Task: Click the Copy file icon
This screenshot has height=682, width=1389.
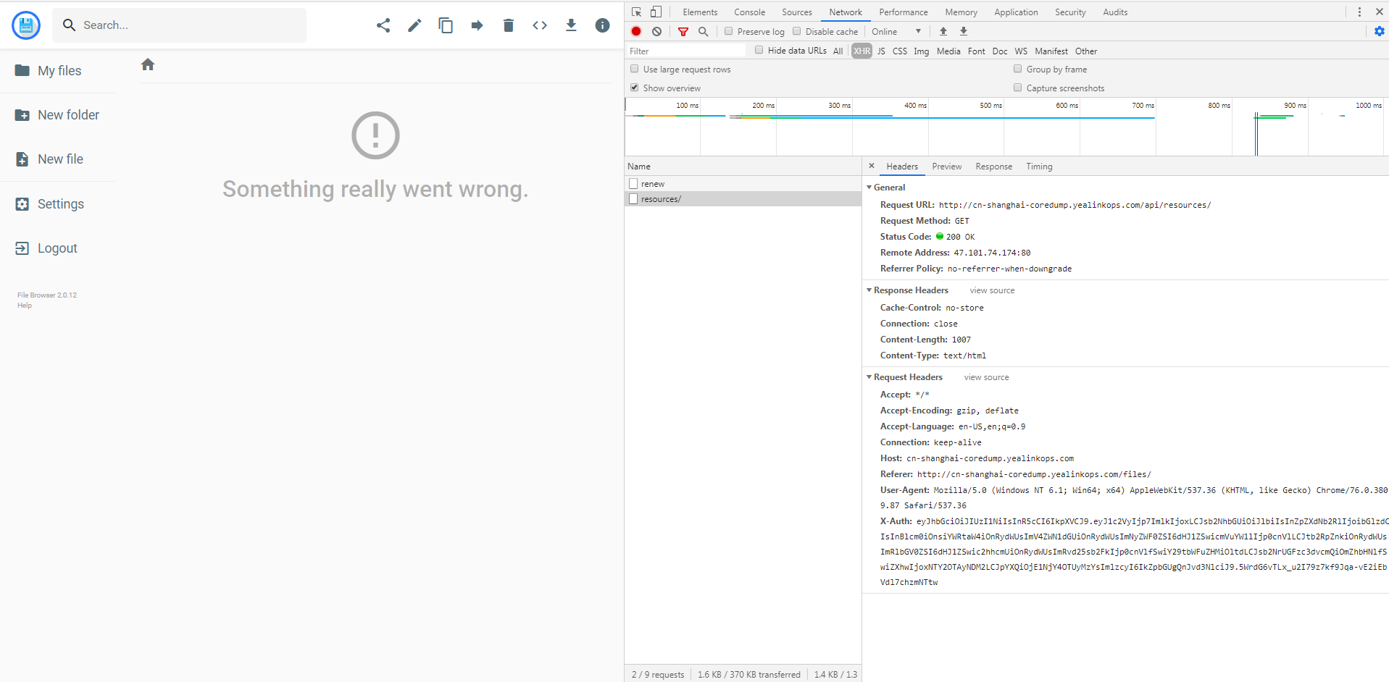Action: 446,25
